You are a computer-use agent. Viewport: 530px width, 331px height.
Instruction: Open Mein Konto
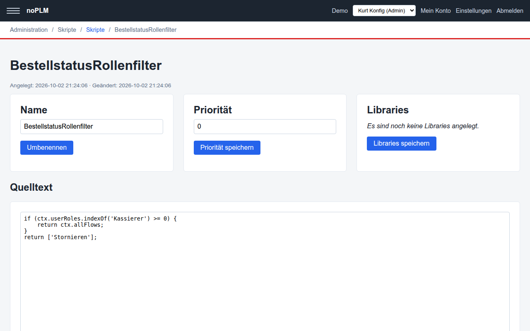click(x=436, y=11)
